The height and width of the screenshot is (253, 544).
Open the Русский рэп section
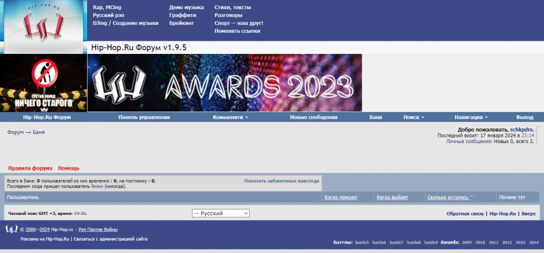109,15
